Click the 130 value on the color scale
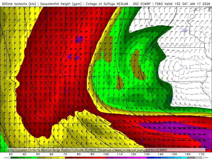Image resolution: width=212 pixels, height=159 pixels. (147, 154)
